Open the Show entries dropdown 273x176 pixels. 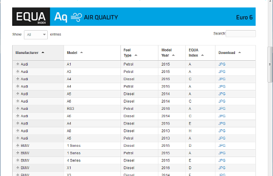[x=36, y=35]
